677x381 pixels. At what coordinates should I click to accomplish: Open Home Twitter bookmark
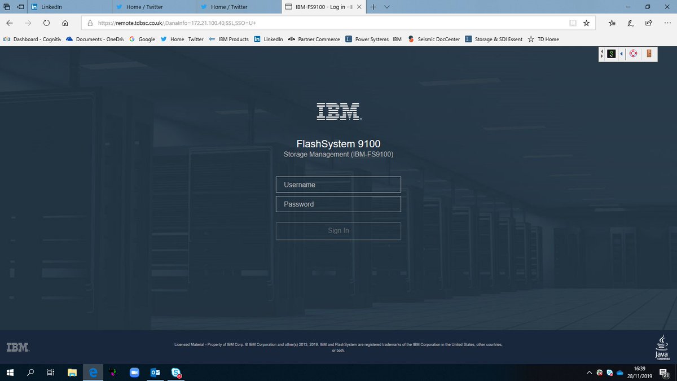[x=182, y=40]
